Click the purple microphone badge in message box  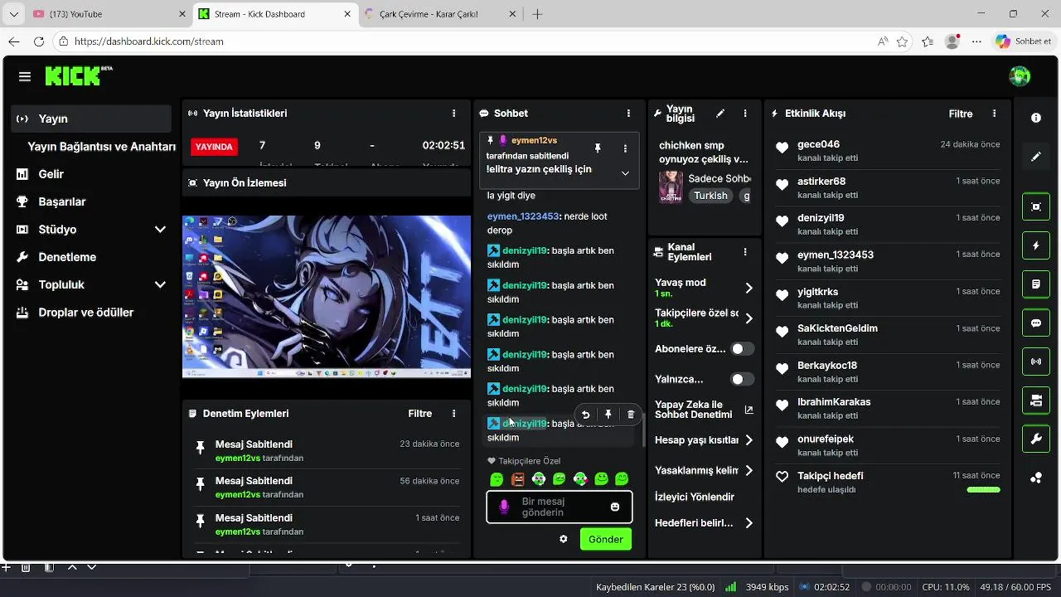tap(504, 507)
